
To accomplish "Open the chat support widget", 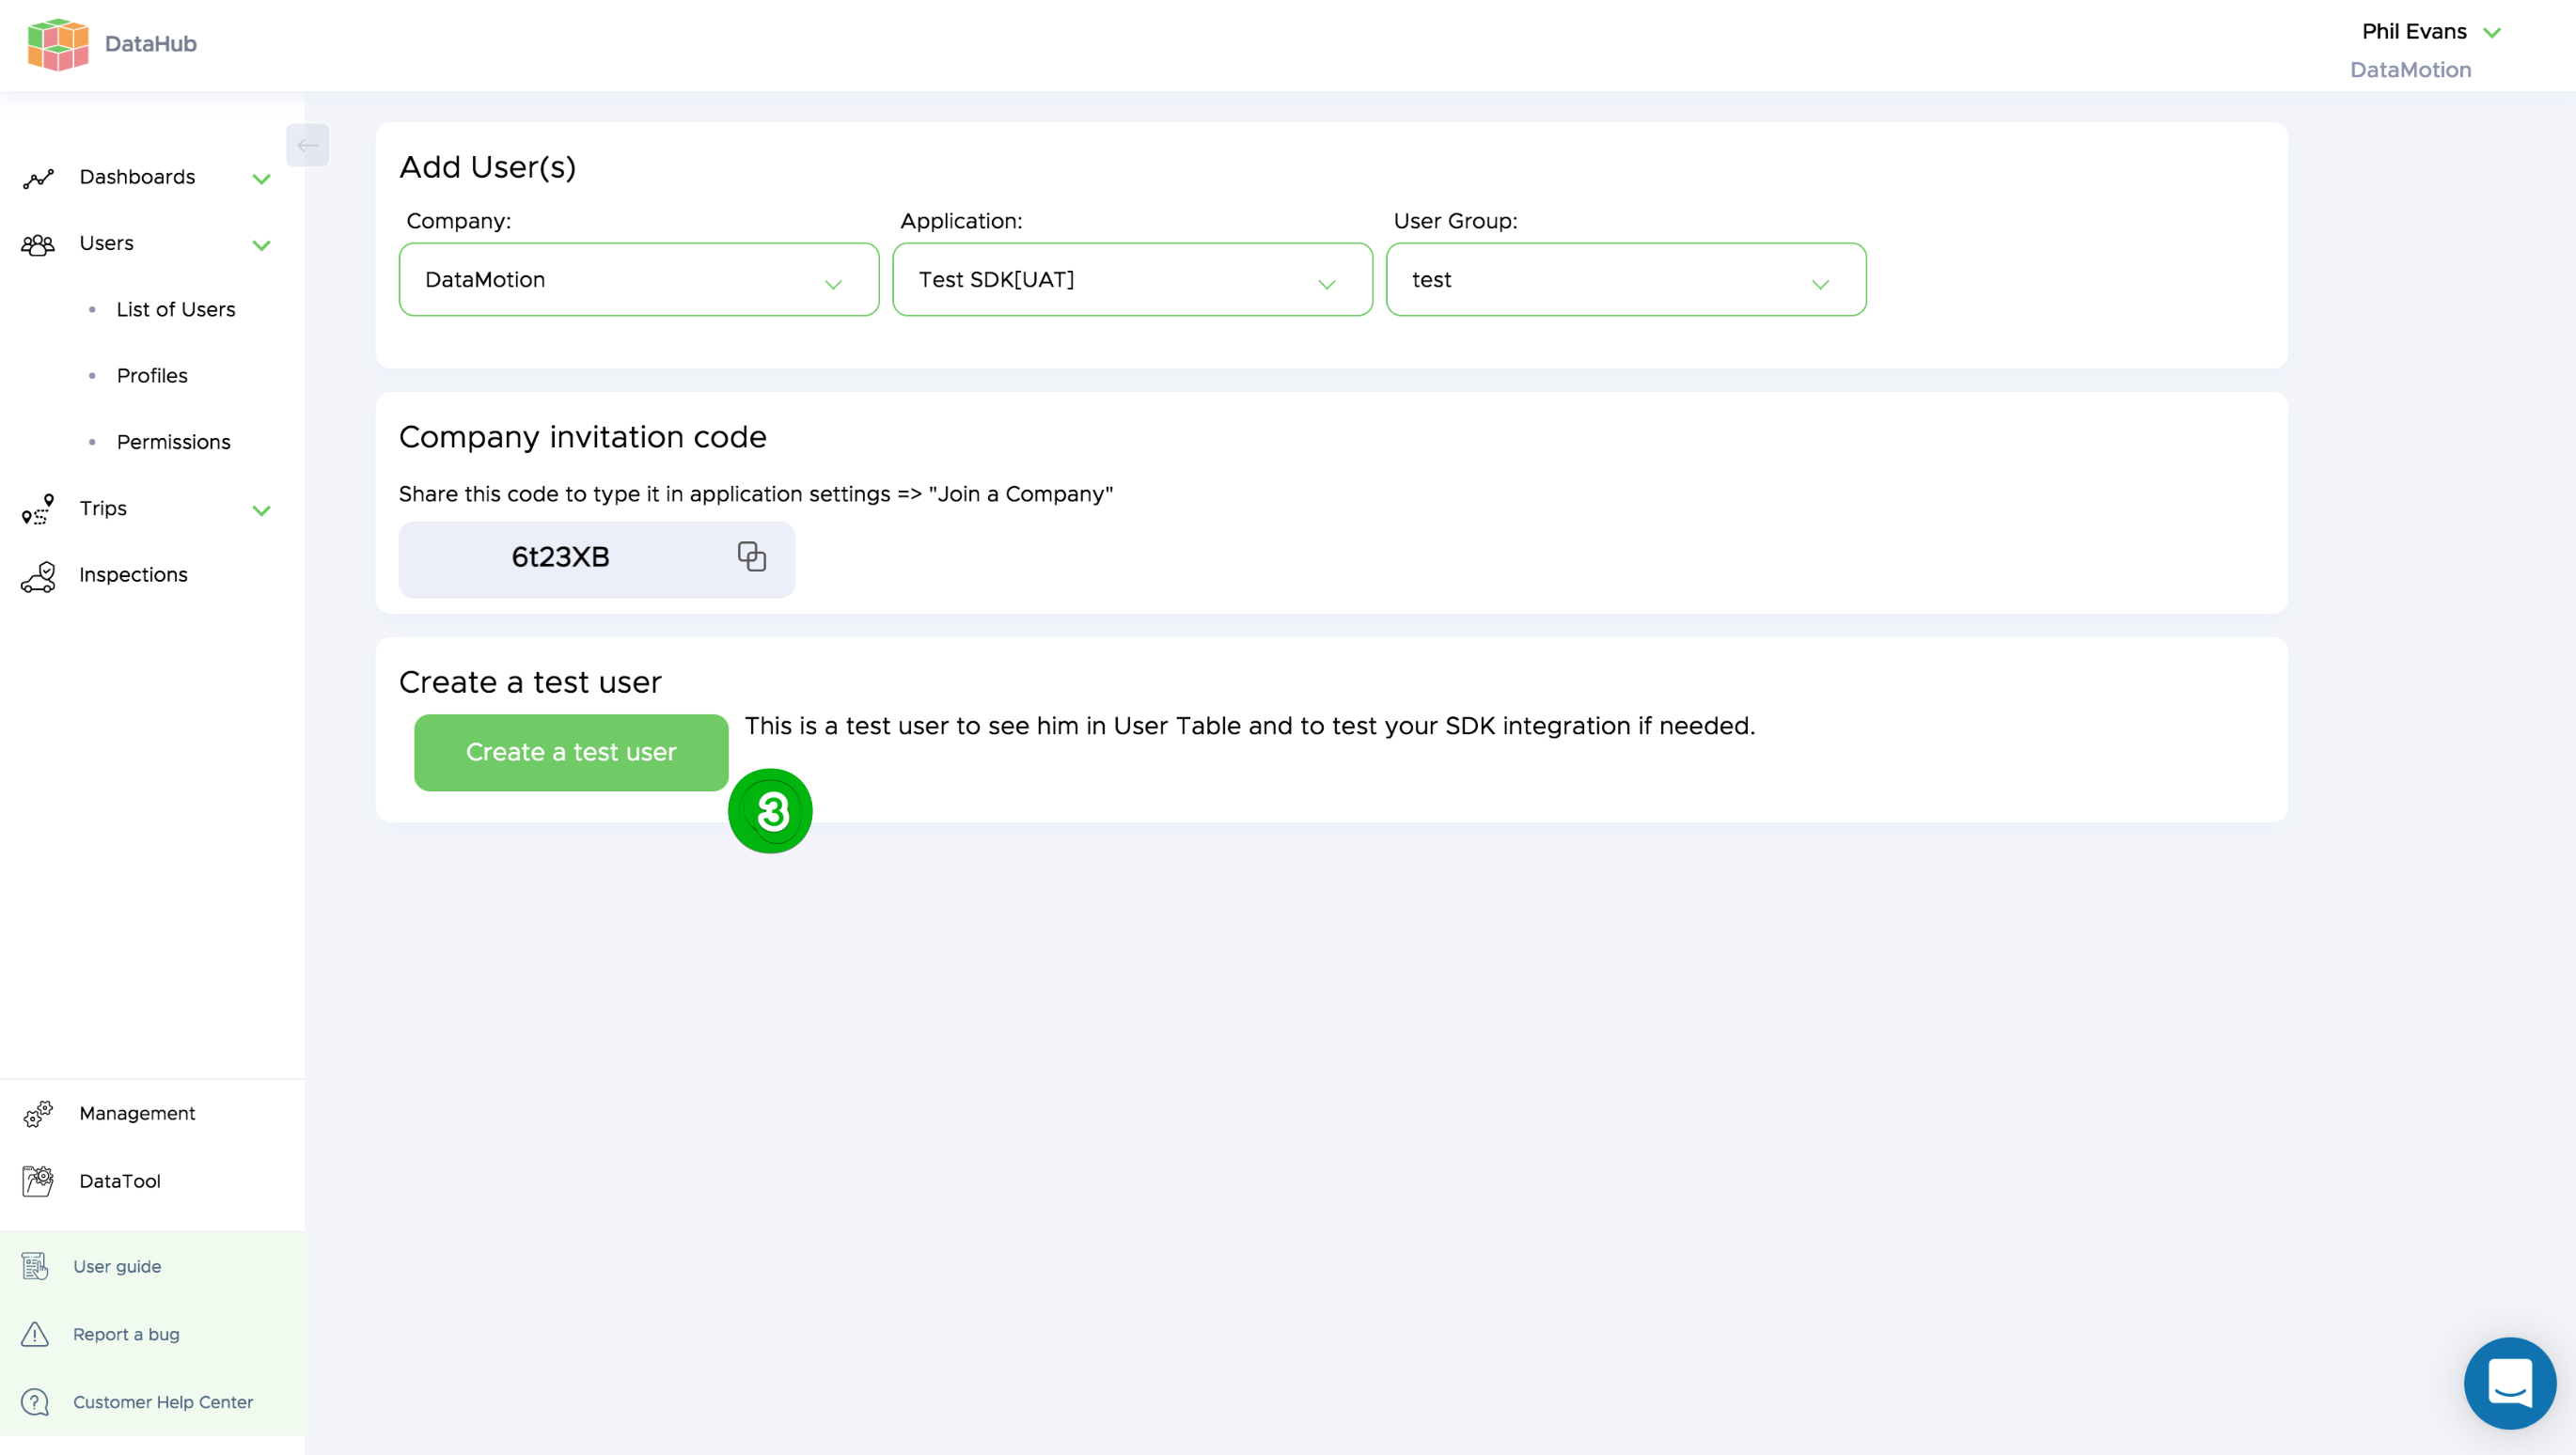I will click(2509, 1383).
